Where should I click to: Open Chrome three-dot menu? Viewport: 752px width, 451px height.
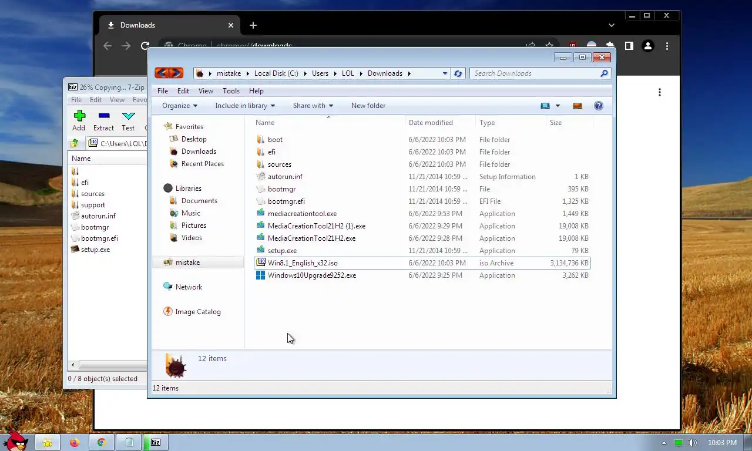click(667, 46)
